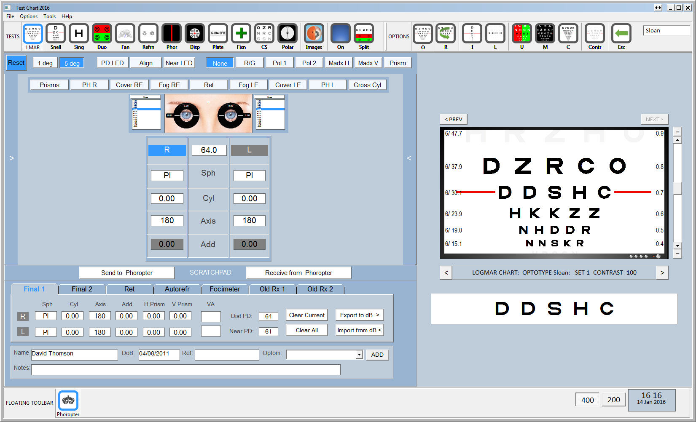Screen dimensions: 696x422
Task: Open the Fixation cross test
Action: [x=241, y=34]
